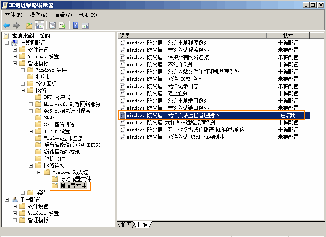
Task: Click the Export list toolbar icon
Action: tap(62, 26)
